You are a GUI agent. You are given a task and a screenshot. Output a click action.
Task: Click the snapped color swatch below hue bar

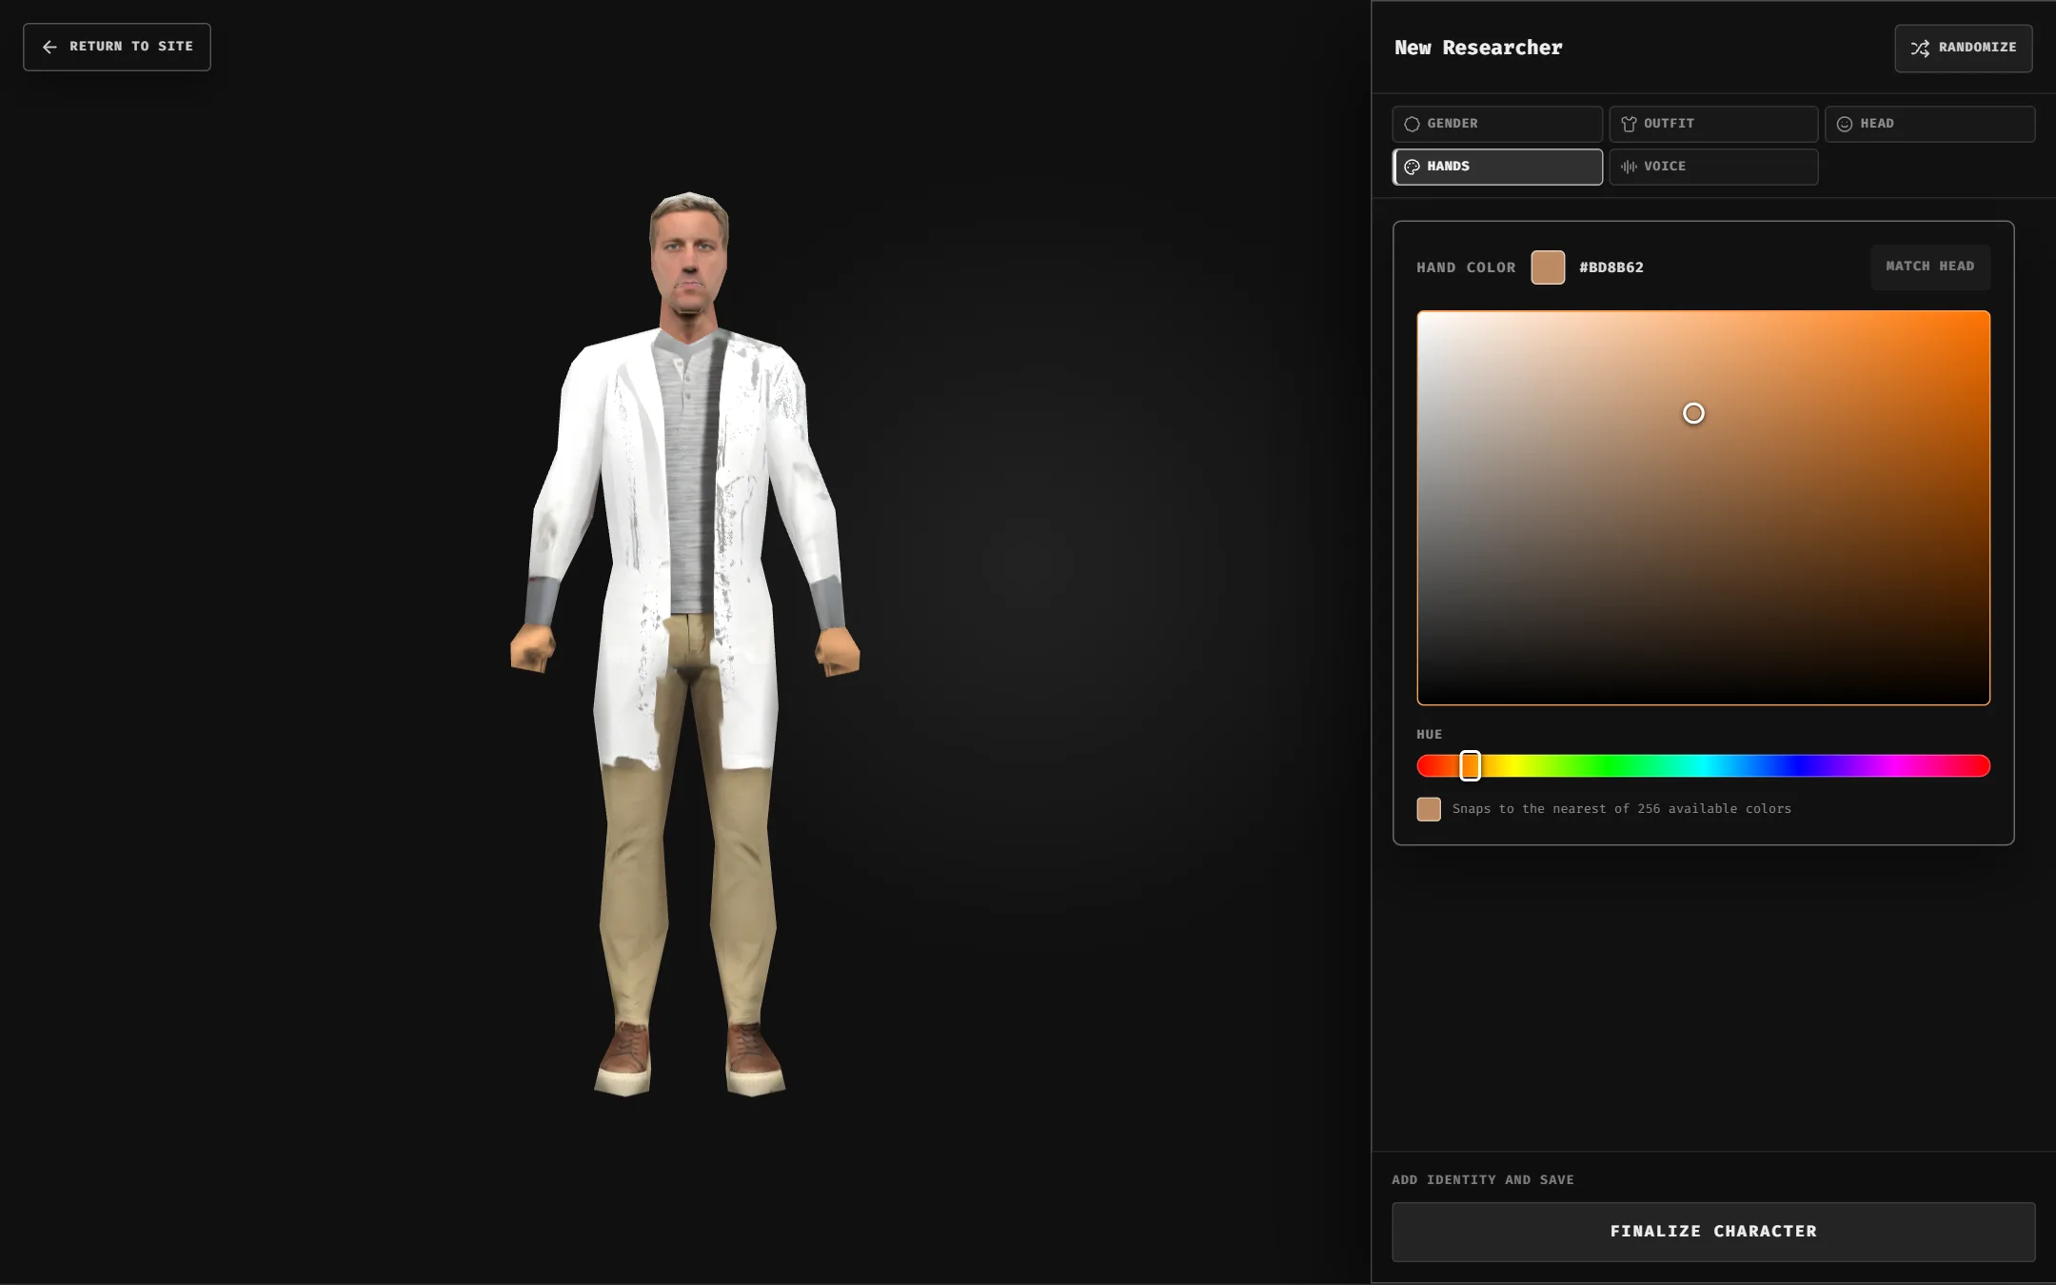[1429, 809]
